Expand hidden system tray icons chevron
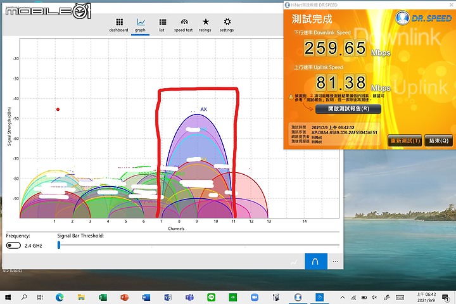Image resolution: width=456 pixels, height=304 pixels. [343, 297]
